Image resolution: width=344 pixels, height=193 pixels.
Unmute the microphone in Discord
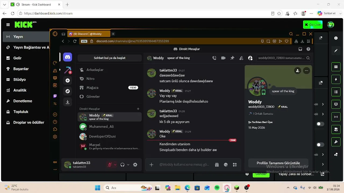point(110,165)
